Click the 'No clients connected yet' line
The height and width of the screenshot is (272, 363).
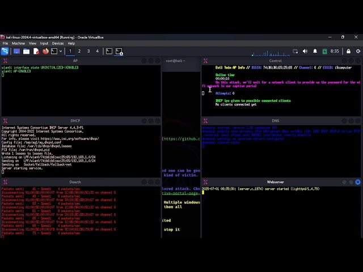236,104
